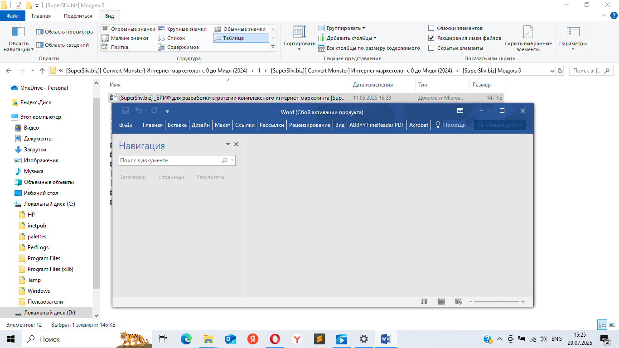Open Microsoft Edge from the taskbar
This screenshot has height=348, width=619.
click(186, 339)
